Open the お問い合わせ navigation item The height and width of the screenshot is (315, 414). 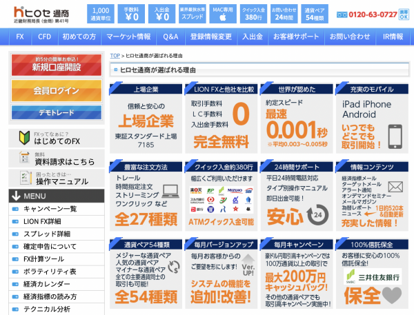[350, 37]
